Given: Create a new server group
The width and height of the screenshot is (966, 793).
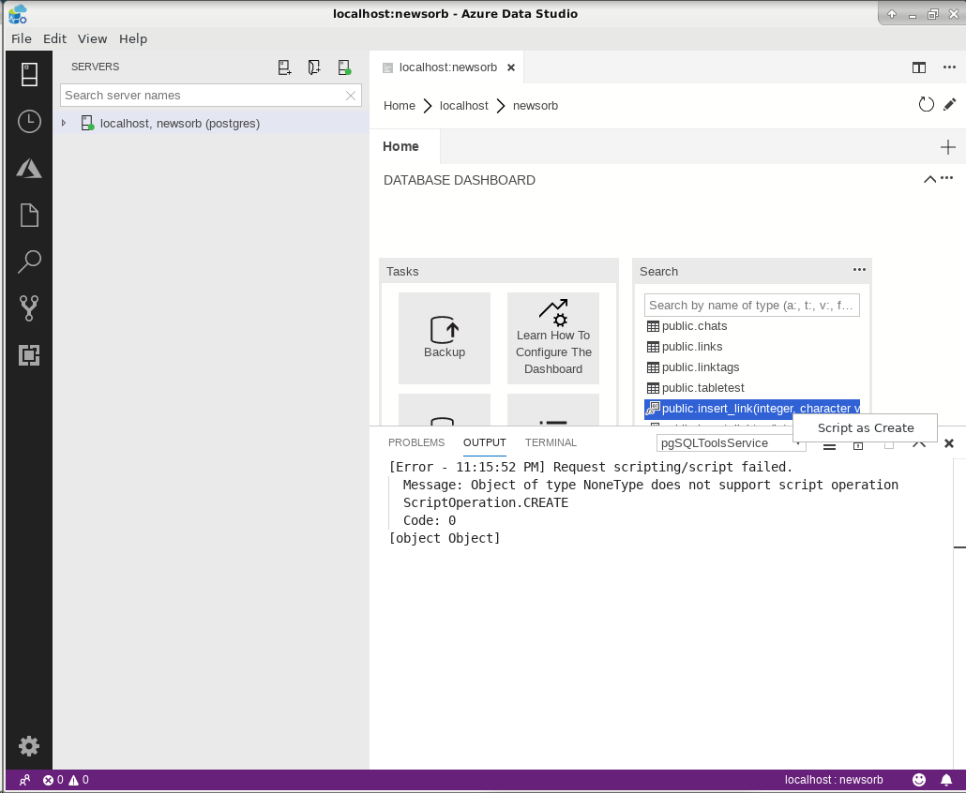Looking at the screenshot, I should (x=314, y=67).
